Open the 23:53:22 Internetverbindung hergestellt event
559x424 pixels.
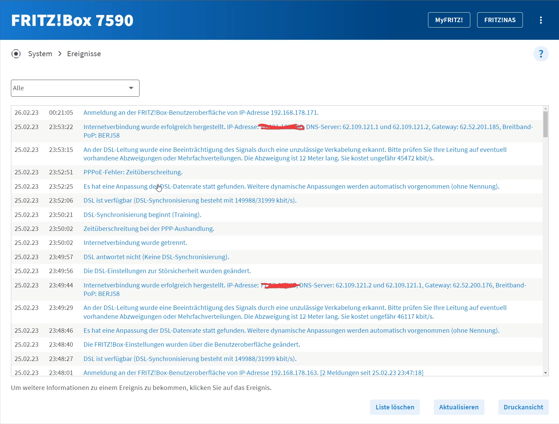308,131
